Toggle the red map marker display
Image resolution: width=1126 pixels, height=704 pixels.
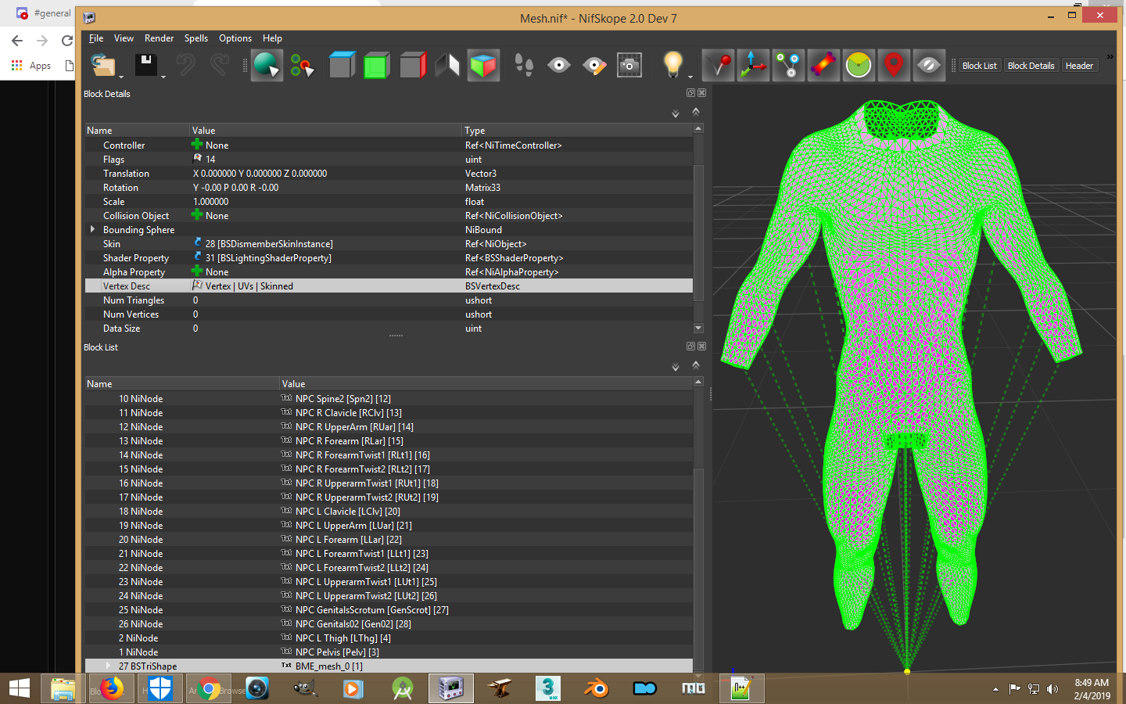click(x=894, y=65)
